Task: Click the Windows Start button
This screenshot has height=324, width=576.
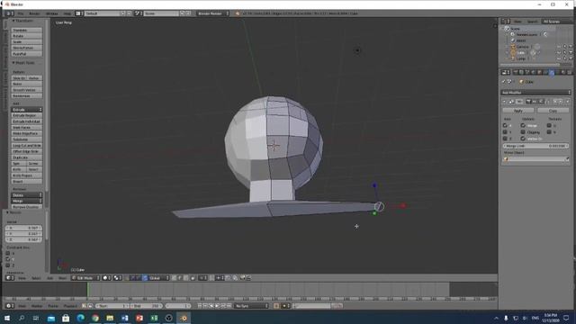Action: [6, 318]
